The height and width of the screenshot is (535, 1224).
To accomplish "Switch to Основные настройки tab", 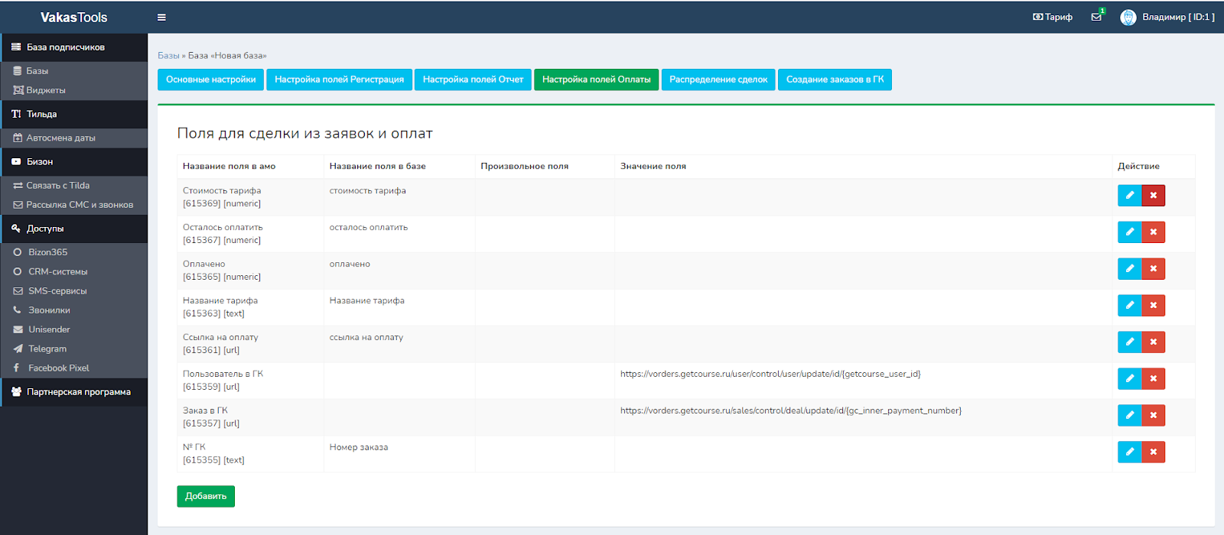I will (210, 79).
